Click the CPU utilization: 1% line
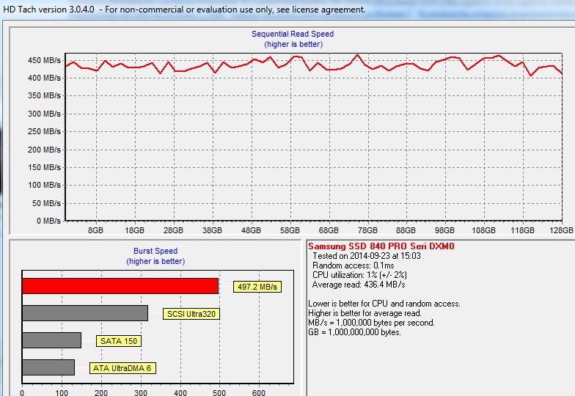The image size is (575, 396). [x=359, y=275]
